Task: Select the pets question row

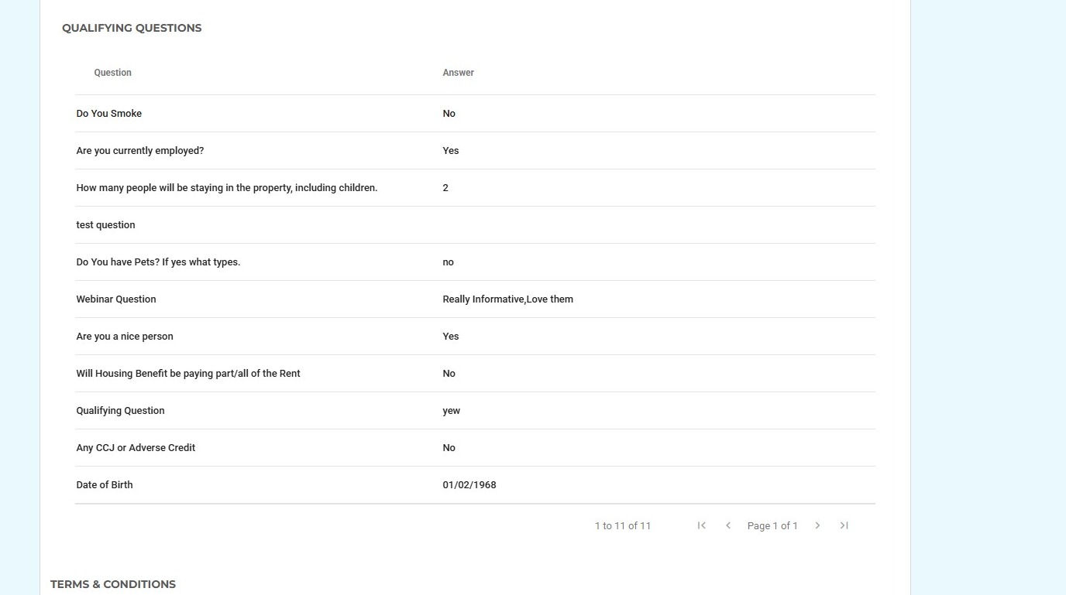Action: click(158, 262)
